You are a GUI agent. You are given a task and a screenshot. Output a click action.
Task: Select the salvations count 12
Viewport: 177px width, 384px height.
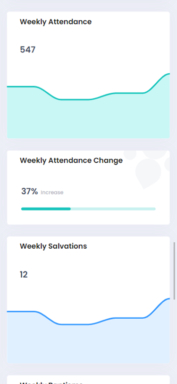click(24, 275)
